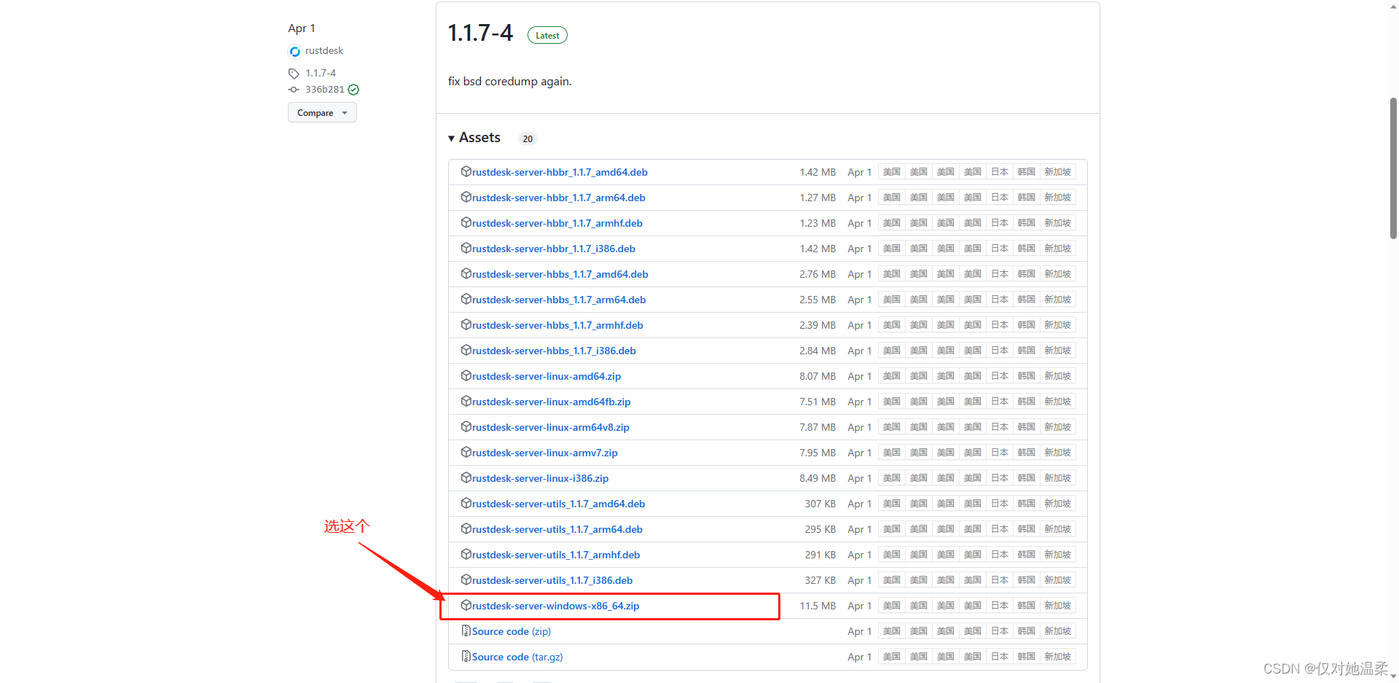Viewport: 1399px width, 683px height.
Task: Click the green verified checkmark icon
Action: 353,90
